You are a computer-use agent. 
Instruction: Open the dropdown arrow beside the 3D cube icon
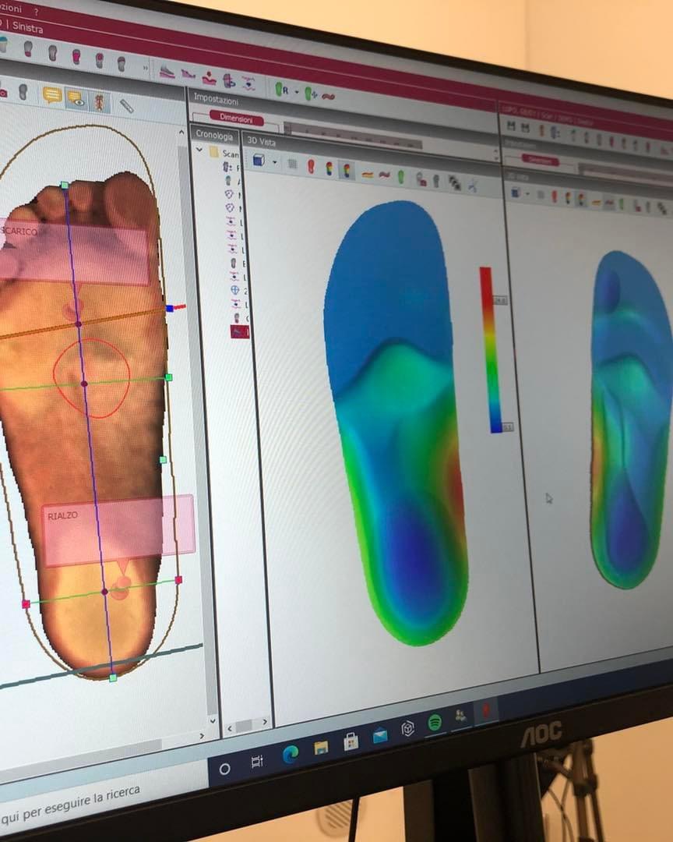(x=275, y=162)
